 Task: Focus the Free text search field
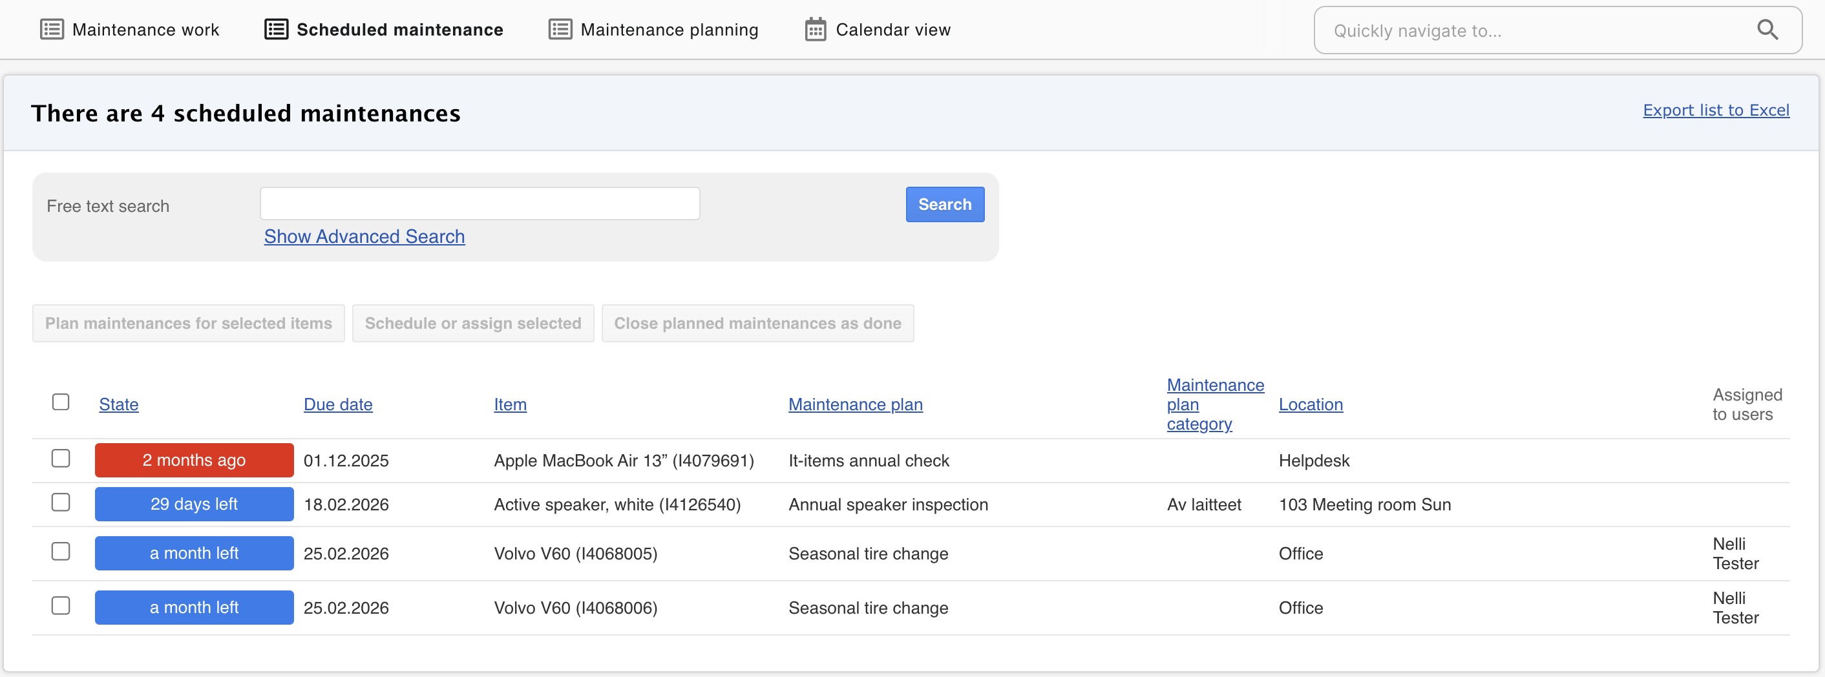coord(480,204)
